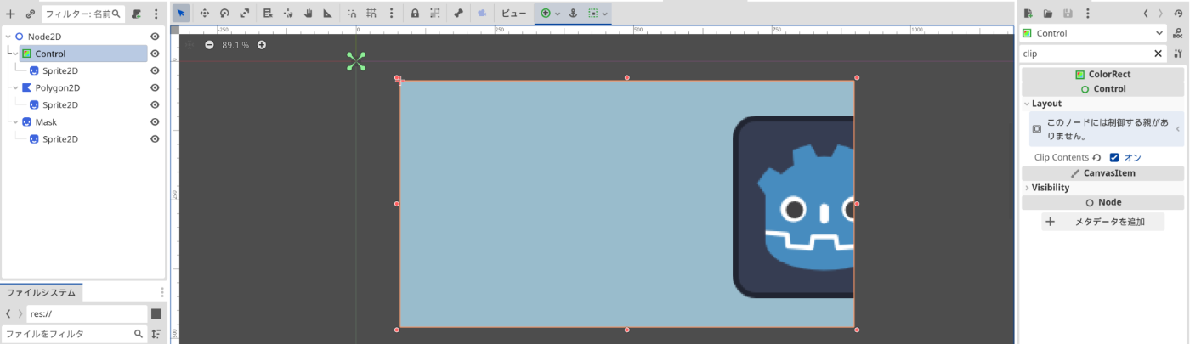Viewport: 1190px width, 344px height.
Task: Open the inspector object history icon
Action: [x=1179, y=14]
